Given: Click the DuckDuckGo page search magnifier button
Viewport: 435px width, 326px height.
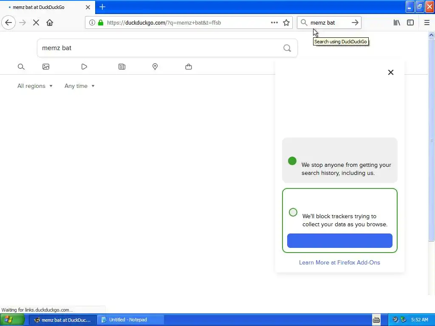Looking at the screenshot, I should coord(287,48).
